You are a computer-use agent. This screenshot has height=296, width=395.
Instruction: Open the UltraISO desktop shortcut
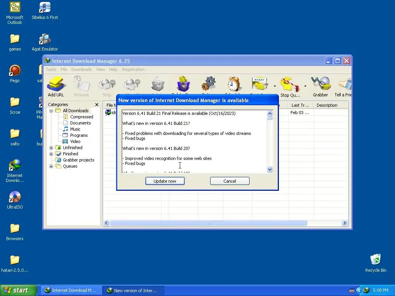(15, 200)
